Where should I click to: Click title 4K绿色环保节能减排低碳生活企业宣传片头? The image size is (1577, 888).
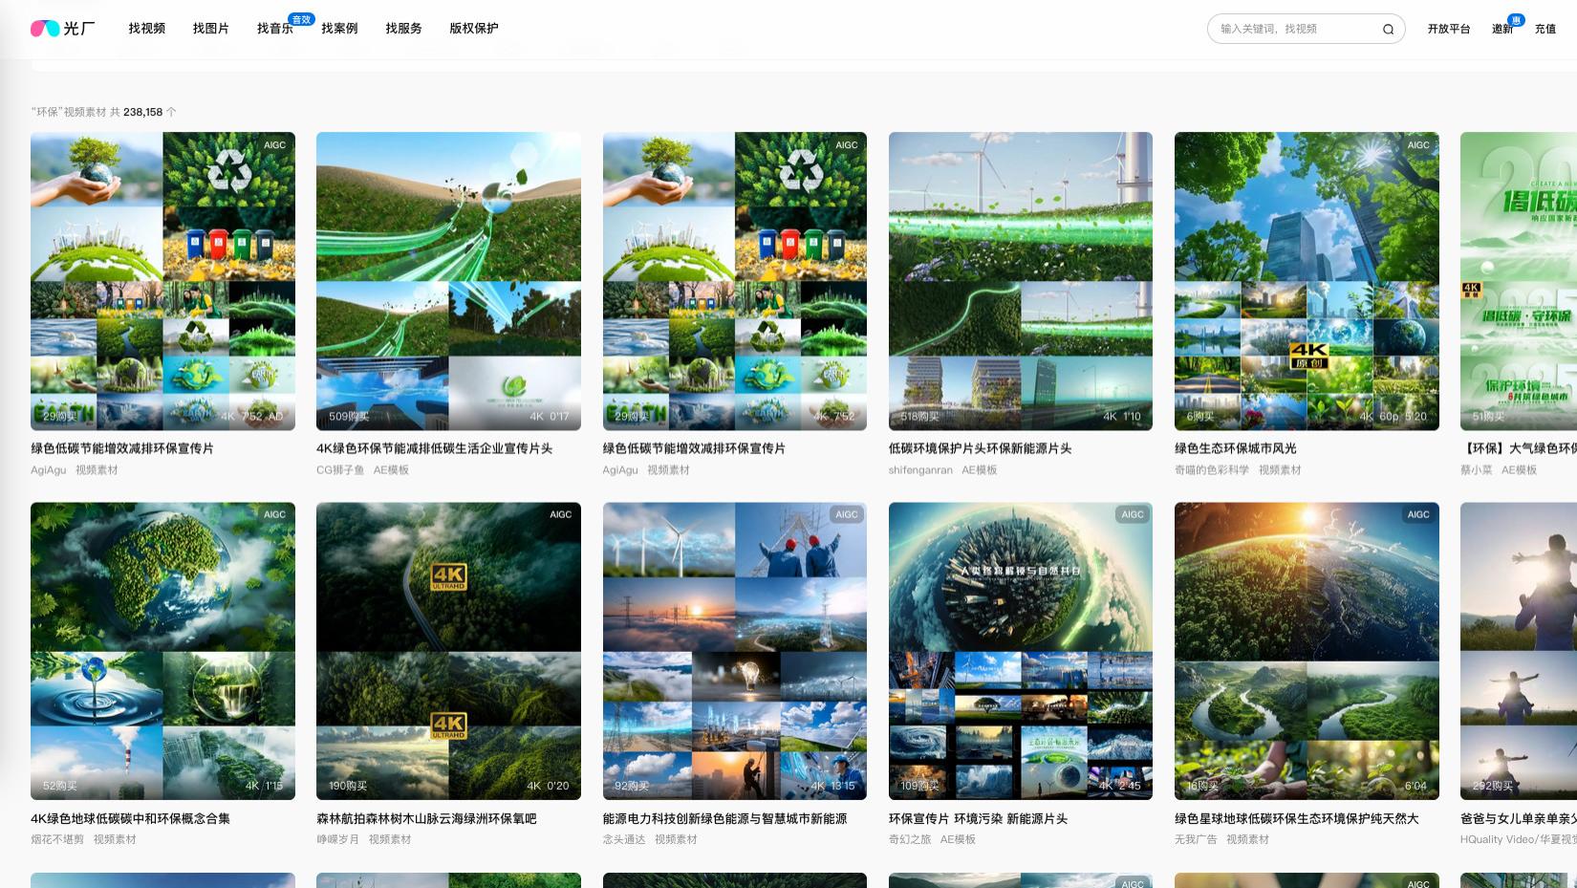[x=435, y=448]
